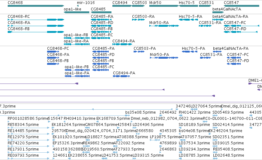This screenshot has width=262, height=160.
Task: Select transcript opa1-like-RB
Action: point(77,38)
